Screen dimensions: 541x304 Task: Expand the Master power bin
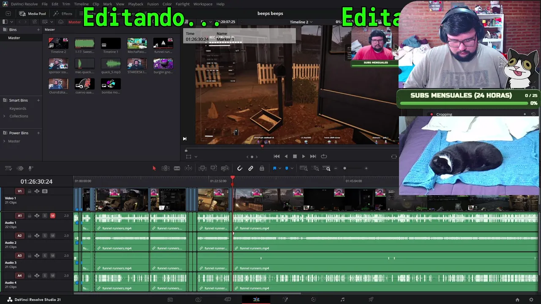(x=4, y=141)
